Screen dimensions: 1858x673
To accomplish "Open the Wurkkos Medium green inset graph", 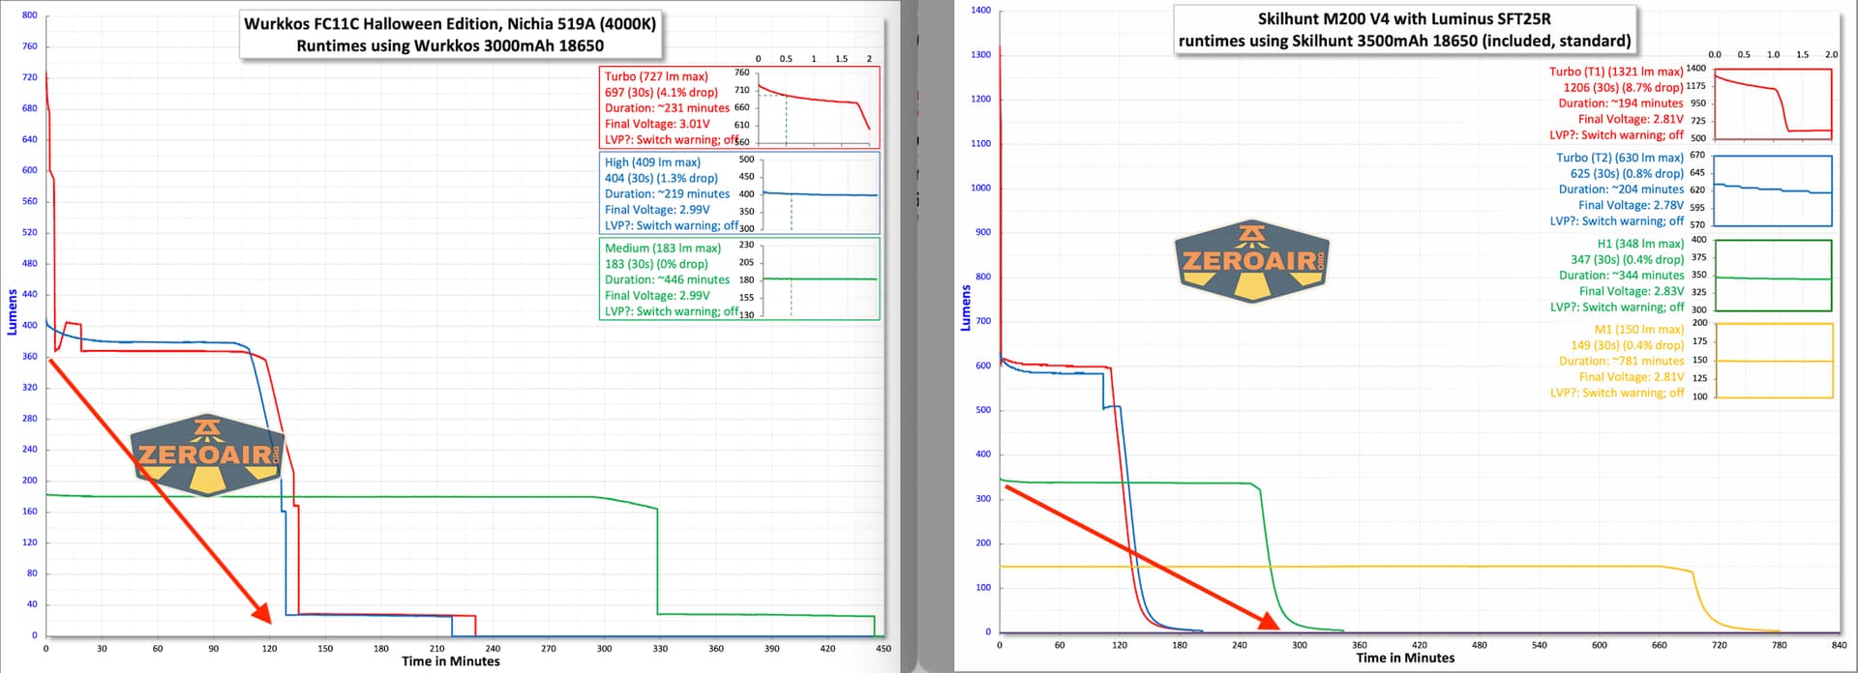I will [x=821, y=278].
